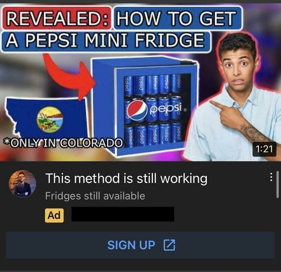Image resolution: width=281 pixels, height=272 pixels.
Task: Click the advertiser channel avatar
Action: pos(22,183)
